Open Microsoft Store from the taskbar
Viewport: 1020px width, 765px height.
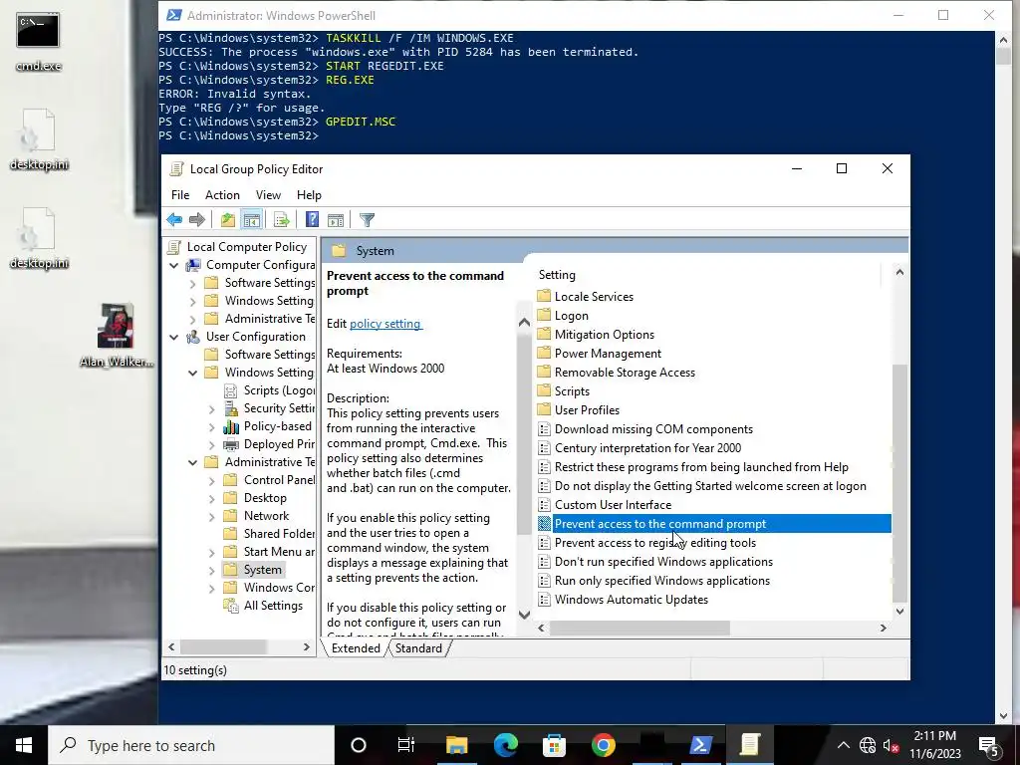click(554, 745)
